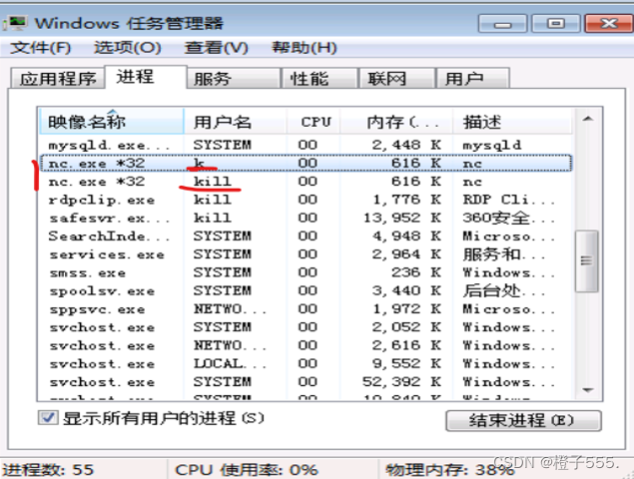The image size is (634, 479).
Task: Select the rdpclip.exe process
Action: pyautogui.click(x=306, y=200)
